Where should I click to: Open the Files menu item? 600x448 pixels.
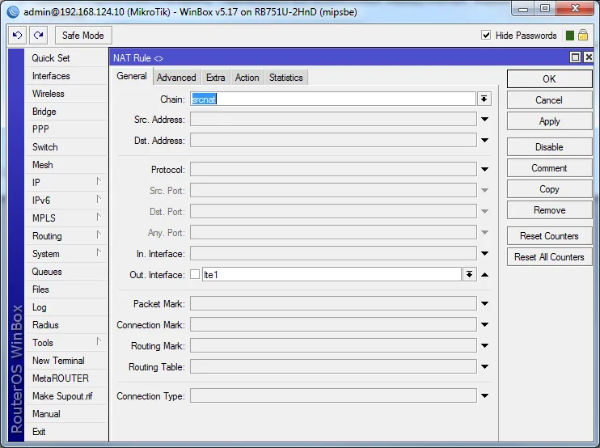coord(65,290)
